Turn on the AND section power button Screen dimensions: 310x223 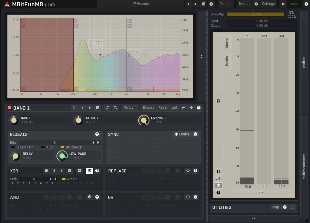[89, 197]
